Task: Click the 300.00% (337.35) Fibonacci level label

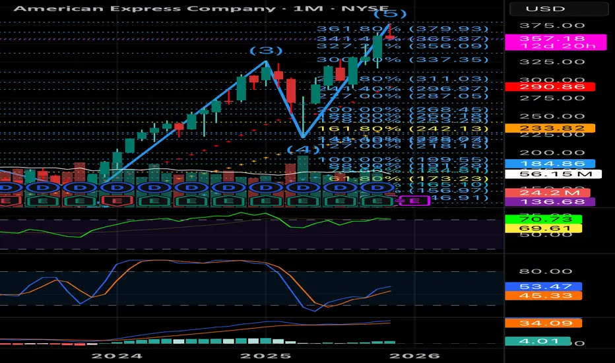Action: [403, 59]
